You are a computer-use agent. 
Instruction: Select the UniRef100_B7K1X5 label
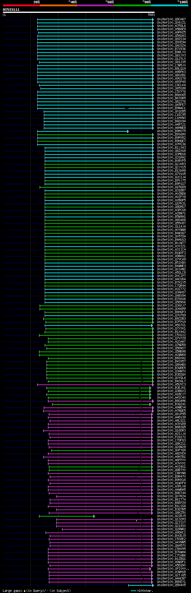point(171,283)
